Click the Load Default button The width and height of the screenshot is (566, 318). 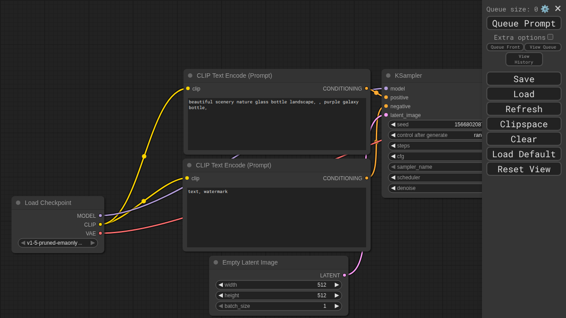(524, 154)
